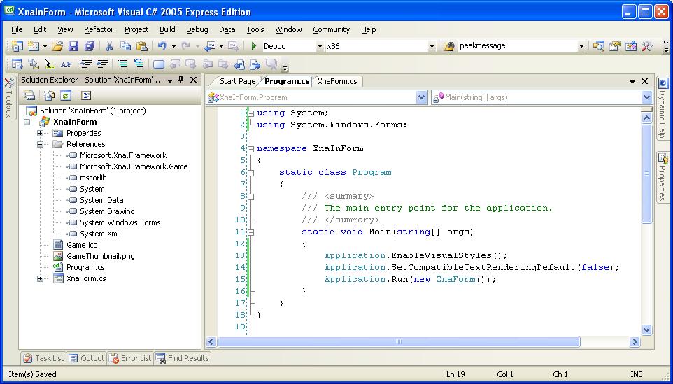
Task: Switch to the XnaForm.cs tab
Action: [337, 81]
